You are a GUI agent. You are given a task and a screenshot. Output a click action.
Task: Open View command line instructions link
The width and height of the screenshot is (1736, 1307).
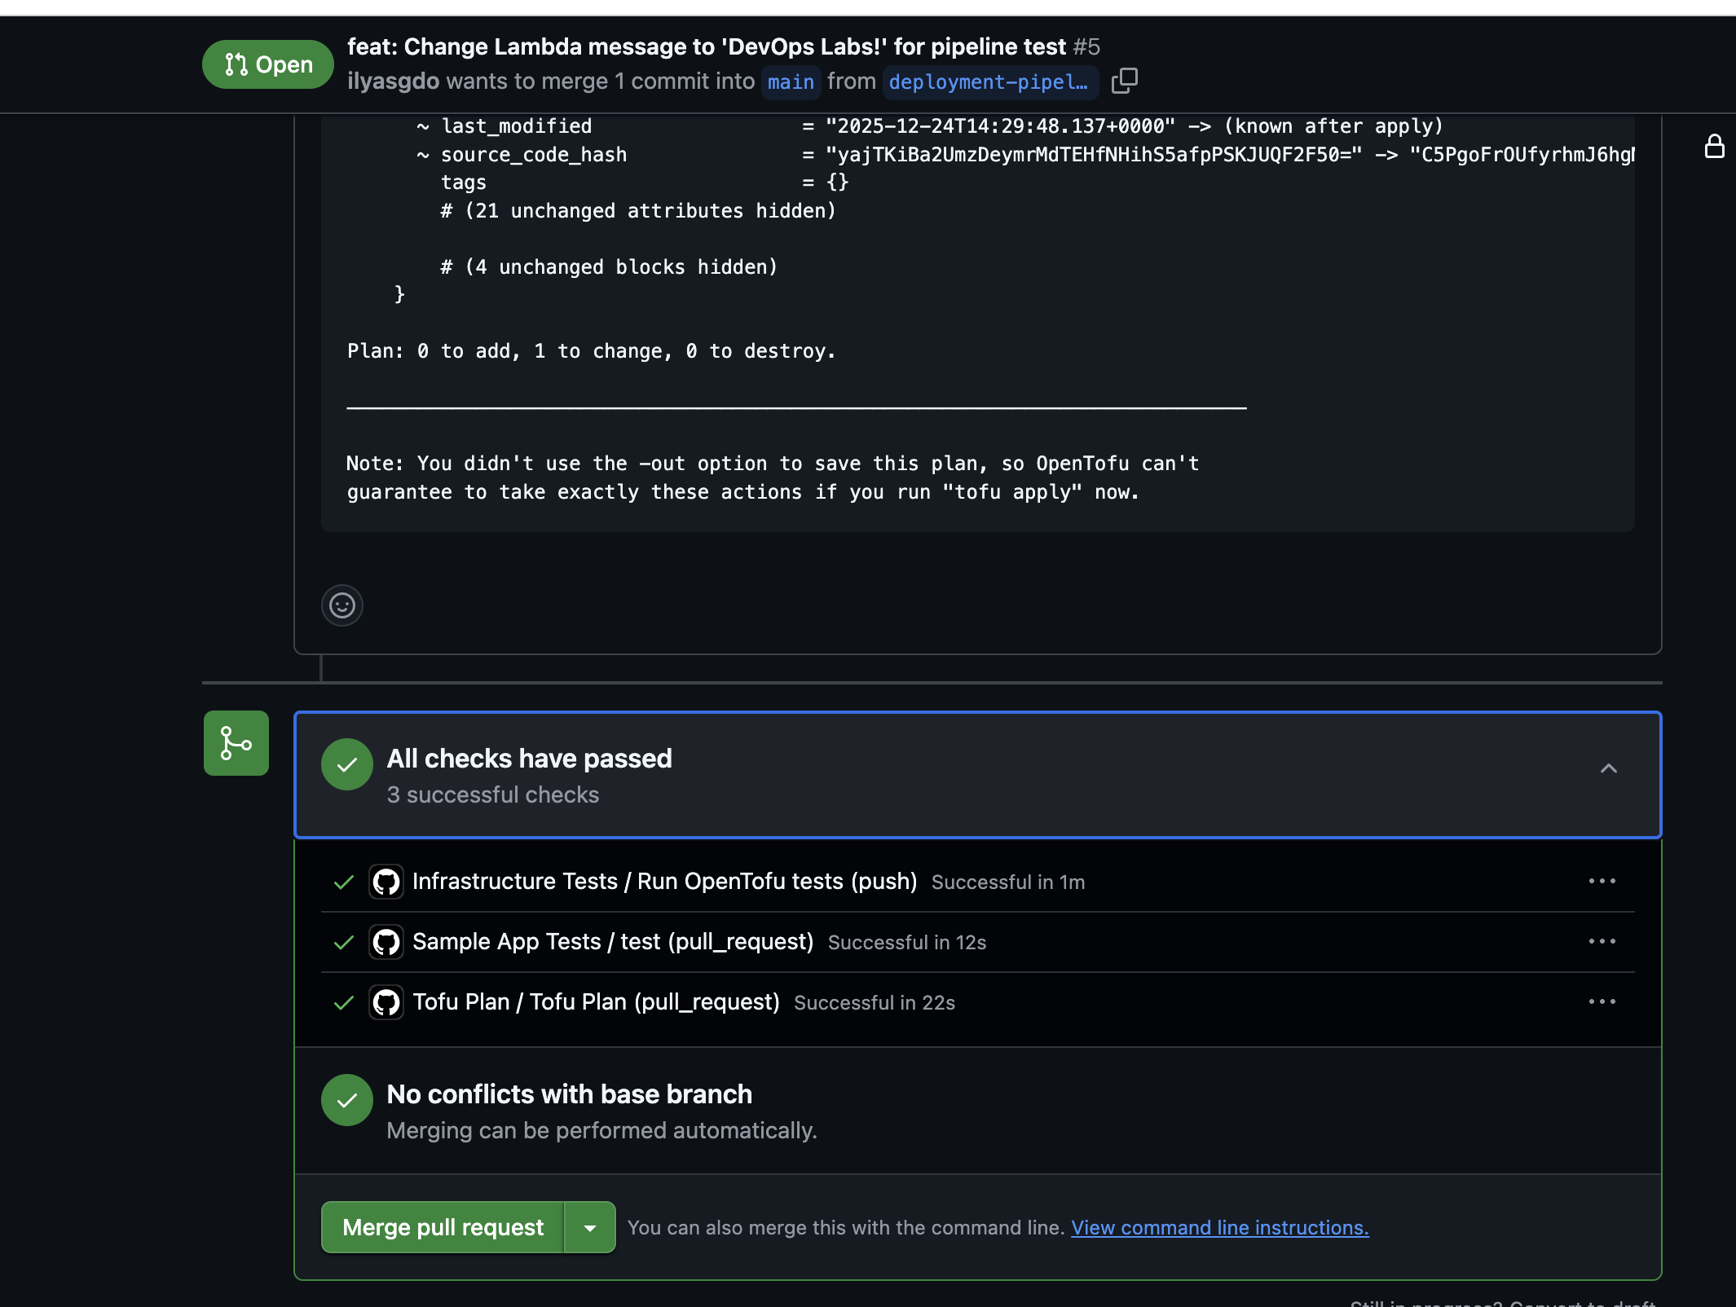pyautogui.click(x=1219, y=1227)
